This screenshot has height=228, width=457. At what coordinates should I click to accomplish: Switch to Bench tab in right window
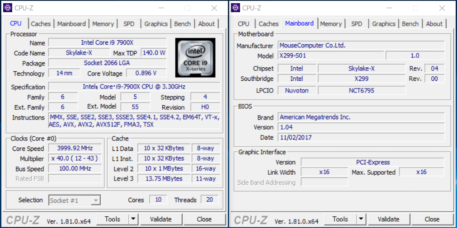(x=410, y=24)
